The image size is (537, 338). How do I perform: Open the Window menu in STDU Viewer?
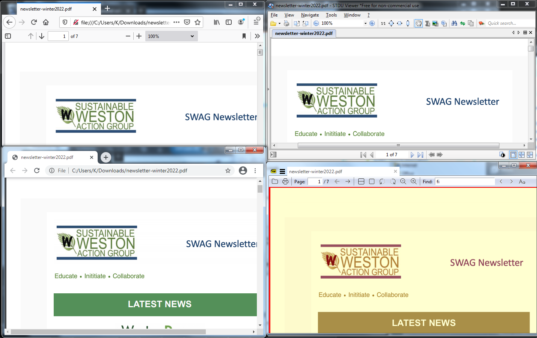pos(352,15)
